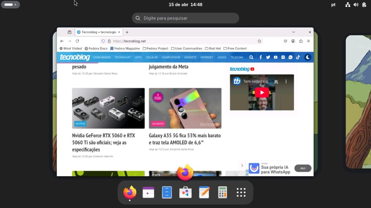Toggle Tecnoblog dark mode moon button
Image resolution: width=371 pixels, height=208 pixels.
[x=308, y=57]
